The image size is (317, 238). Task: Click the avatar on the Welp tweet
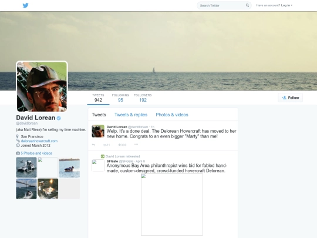click(98, 131)
